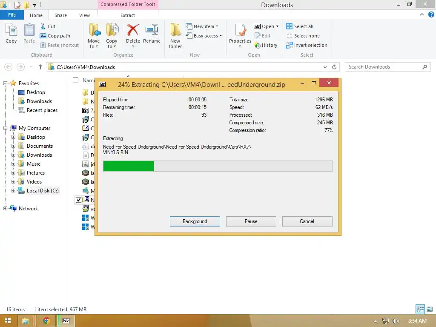Click the Edit command in Open group

pyautogui.click(x=262, y=36)
